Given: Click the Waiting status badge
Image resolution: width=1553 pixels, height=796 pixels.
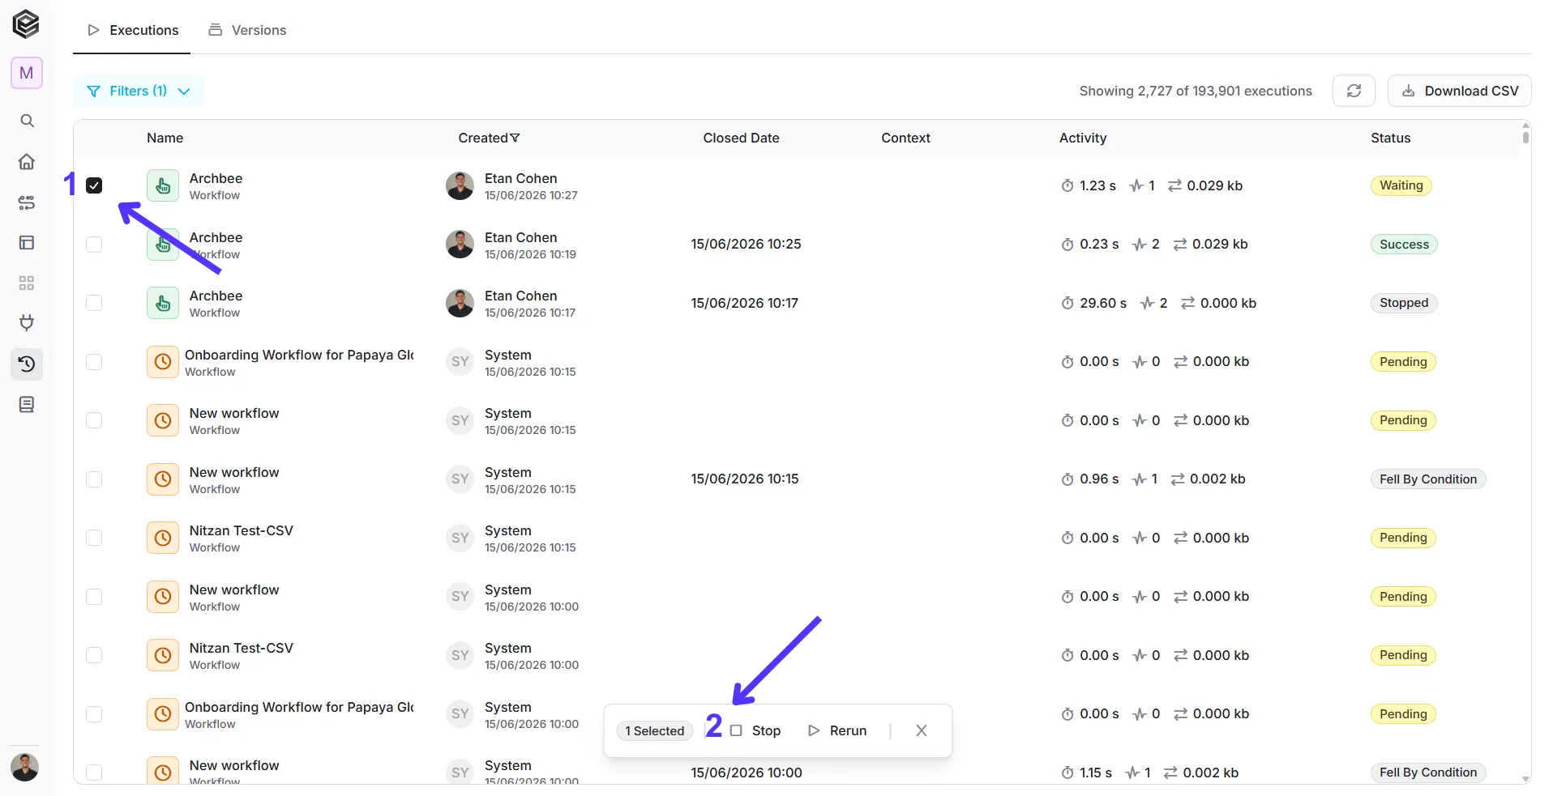Looking at the screenshot, I should pos(1401,185).
